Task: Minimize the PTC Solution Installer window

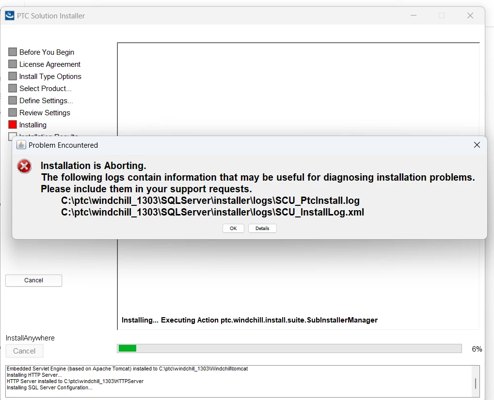Action: pyautogui.click(x=414, y=15)
